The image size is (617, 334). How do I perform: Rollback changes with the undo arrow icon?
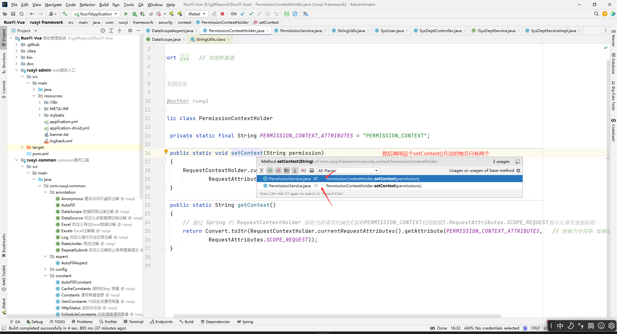tap(276, 14)
